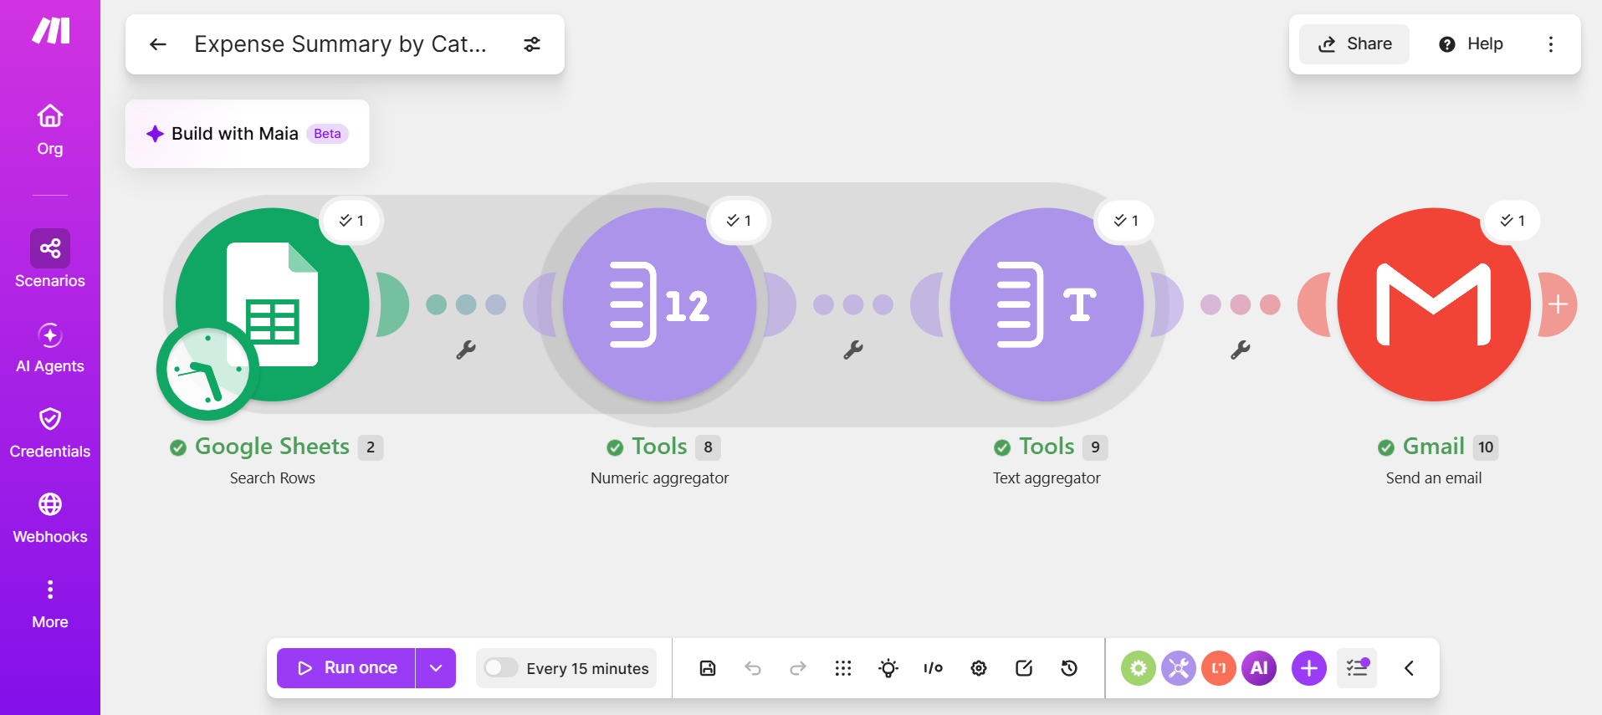
Task: Open Scenarios in the sidebar
Action: pos(50,259)
